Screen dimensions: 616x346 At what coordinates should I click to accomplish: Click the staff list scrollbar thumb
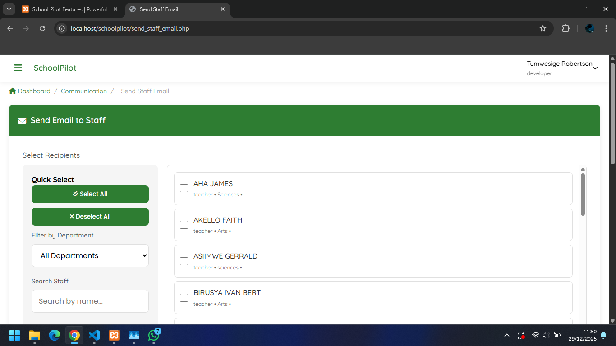point(583,195)
